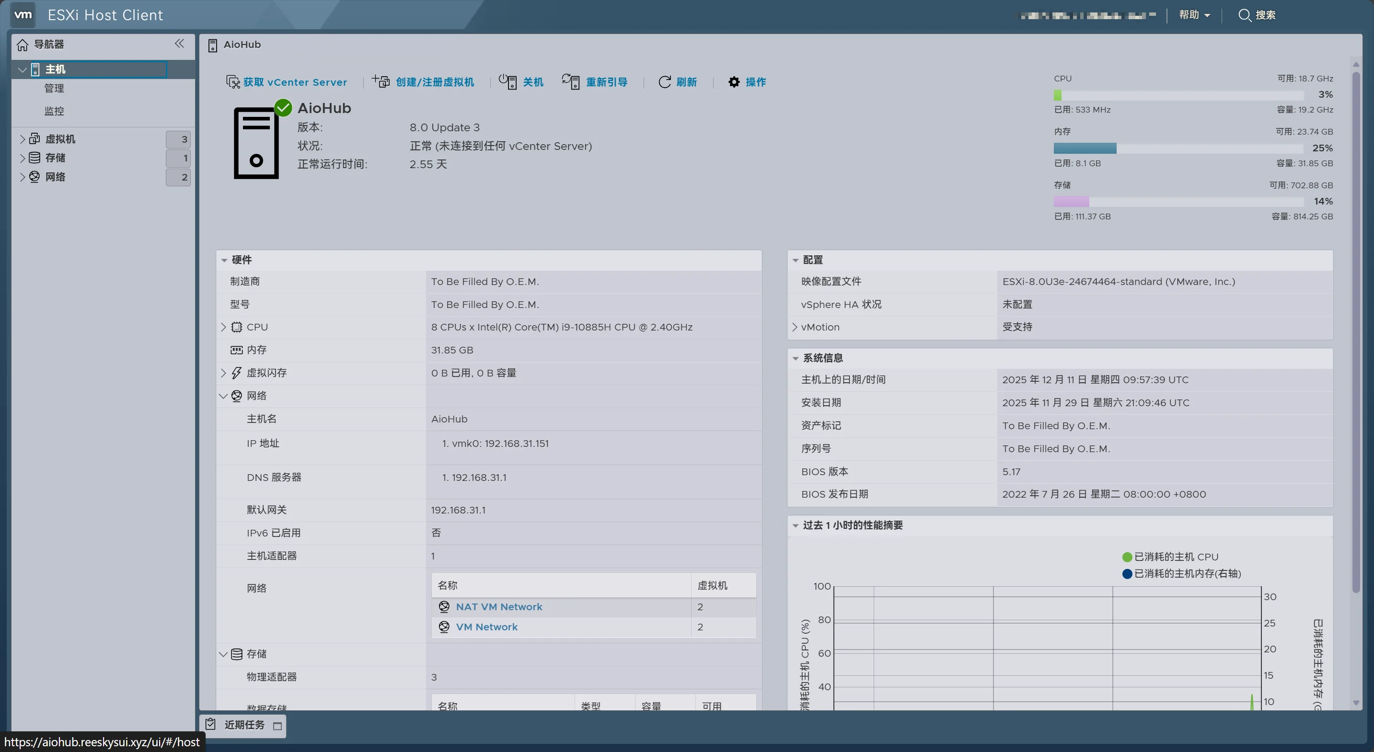Collapse the 硬件 section
This screenshot has height=752, width=1374.
pos(225,260)
